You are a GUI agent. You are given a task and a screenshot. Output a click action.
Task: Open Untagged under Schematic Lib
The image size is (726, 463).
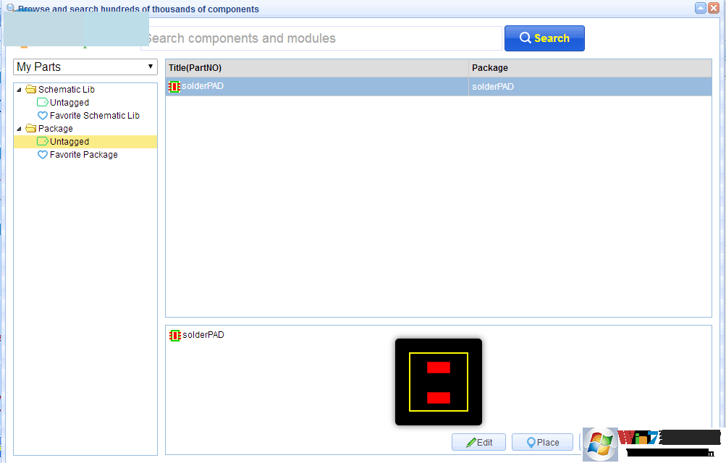click(69, 103)
